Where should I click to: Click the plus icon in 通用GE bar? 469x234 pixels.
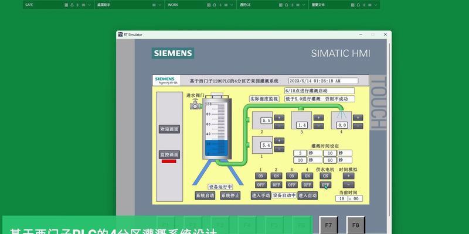[292, 5]
